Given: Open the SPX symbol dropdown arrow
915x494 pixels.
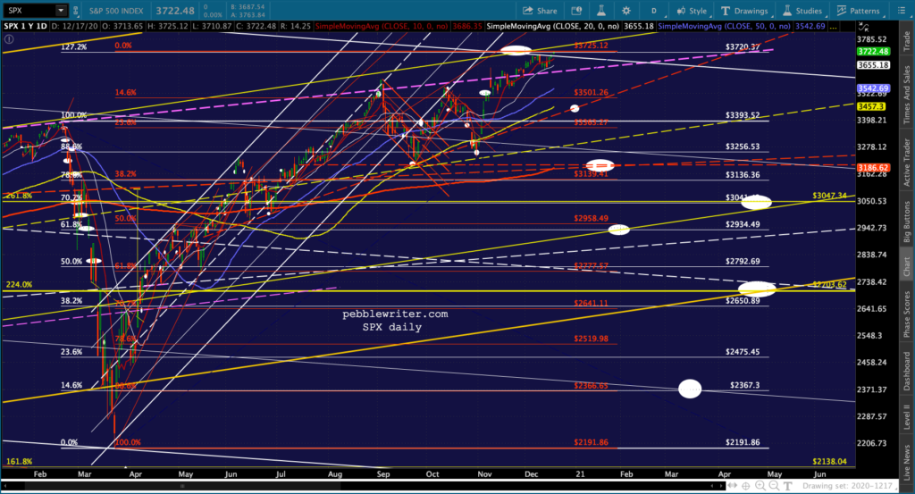Looking at the screenshot, I should (61, 11).
